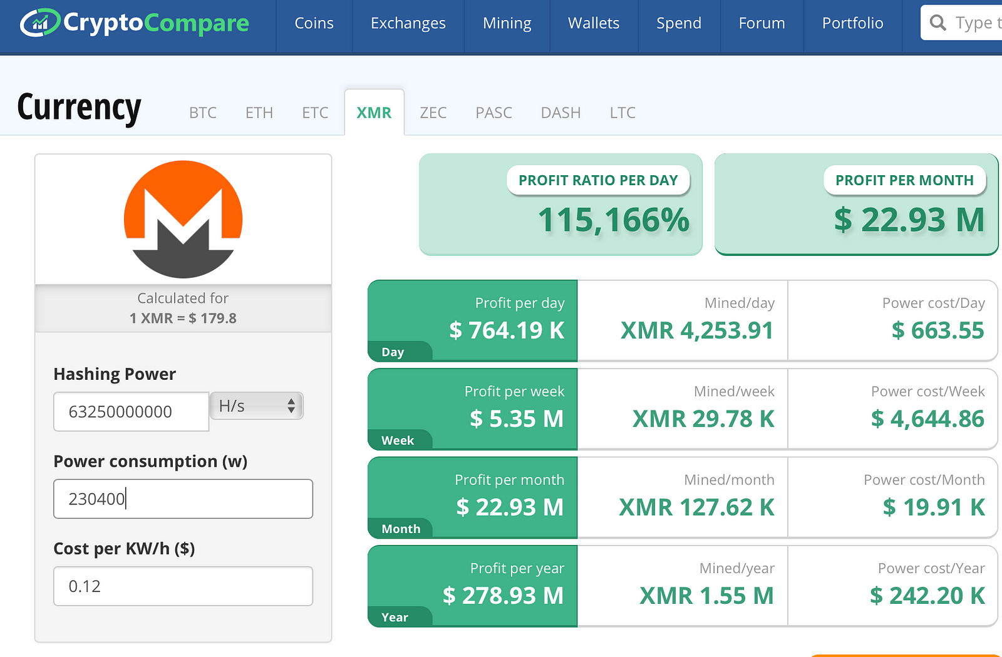Open the H/s hash unit dropdown
The image size is (1002, 657).
coord(256,405)
